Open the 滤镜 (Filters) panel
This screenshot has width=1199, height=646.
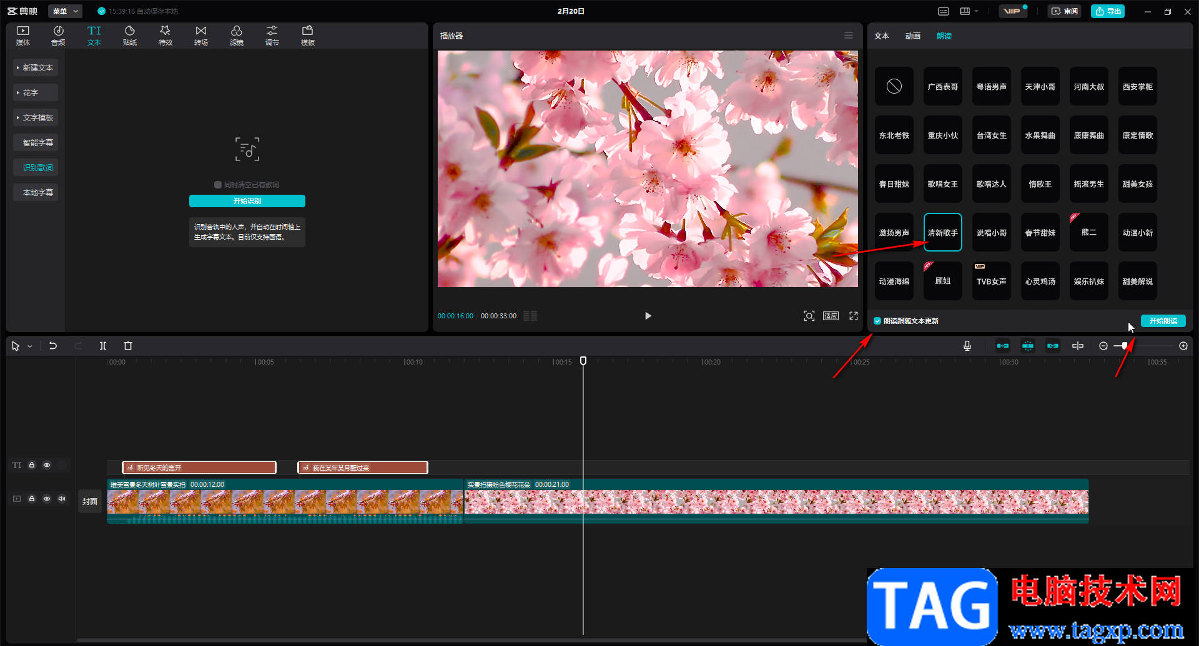(237, 36)
